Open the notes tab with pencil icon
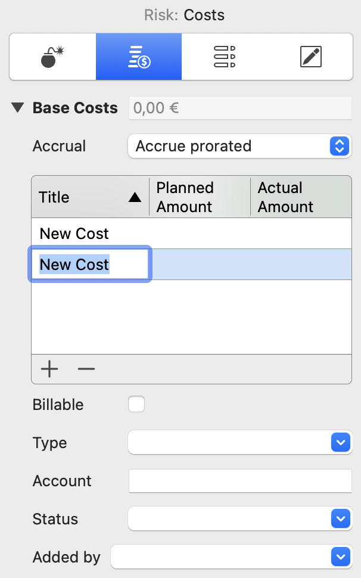Image resolution: width=361 pixels, height=578 pixels. (x=310, y=57)
